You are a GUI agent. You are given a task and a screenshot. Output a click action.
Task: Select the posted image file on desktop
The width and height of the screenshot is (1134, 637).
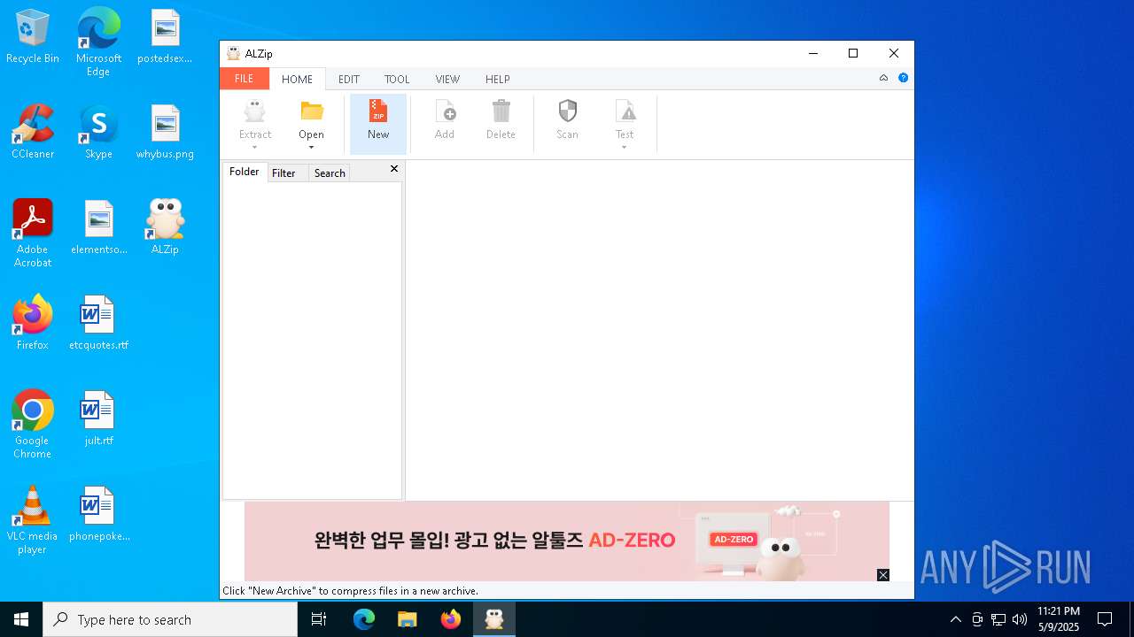[165, 37]
